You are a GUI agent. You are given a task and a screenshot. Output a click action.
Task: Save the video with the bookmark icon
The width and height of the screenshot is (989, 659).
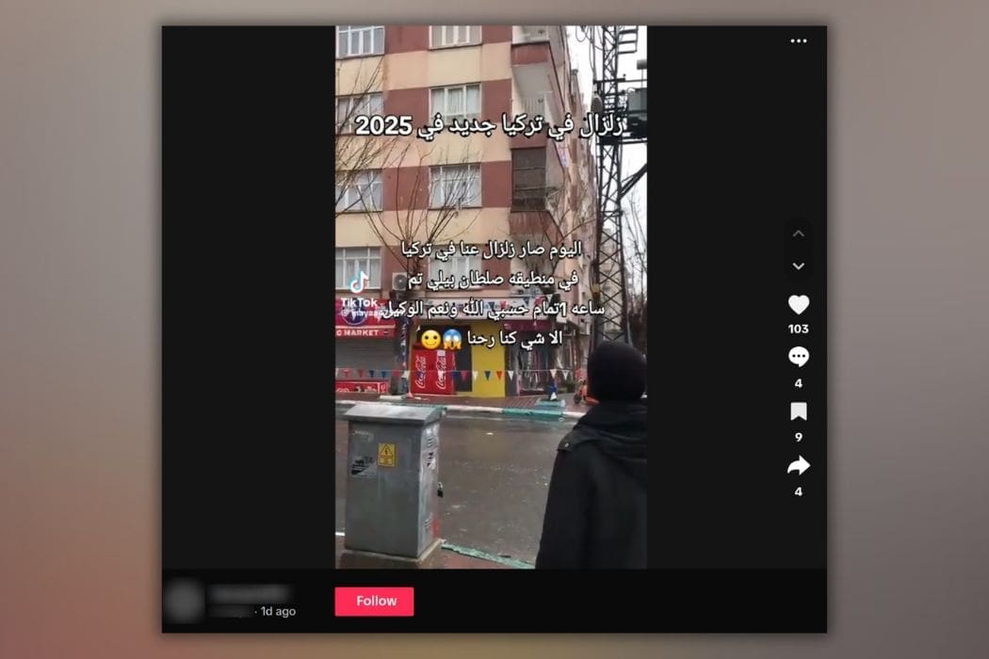point(798,411)
